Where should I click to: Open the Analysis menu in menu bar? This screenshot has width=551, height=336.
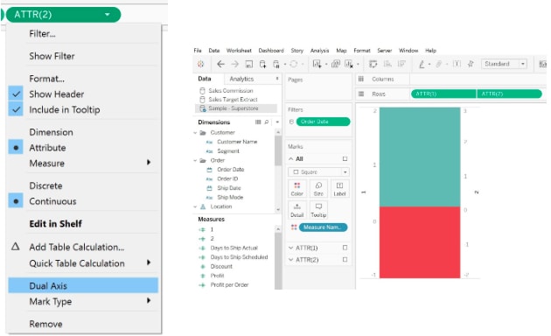(x=319, y=51)
